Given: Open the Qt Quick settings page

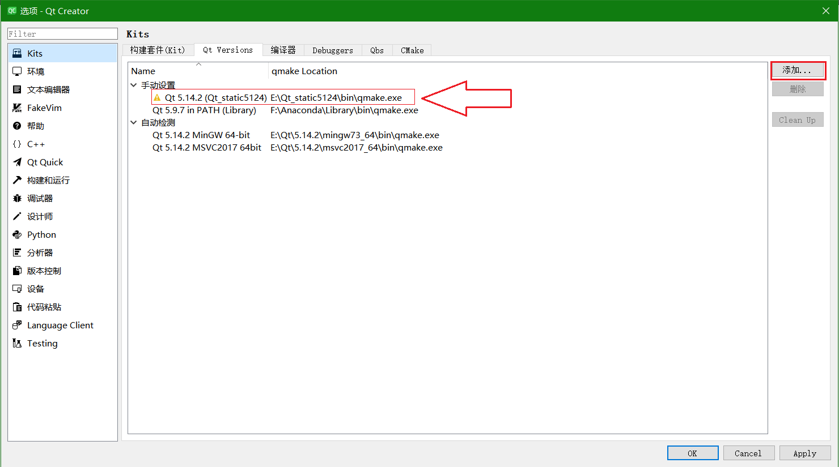Looking at the screenshot, I should pos(44,161).
